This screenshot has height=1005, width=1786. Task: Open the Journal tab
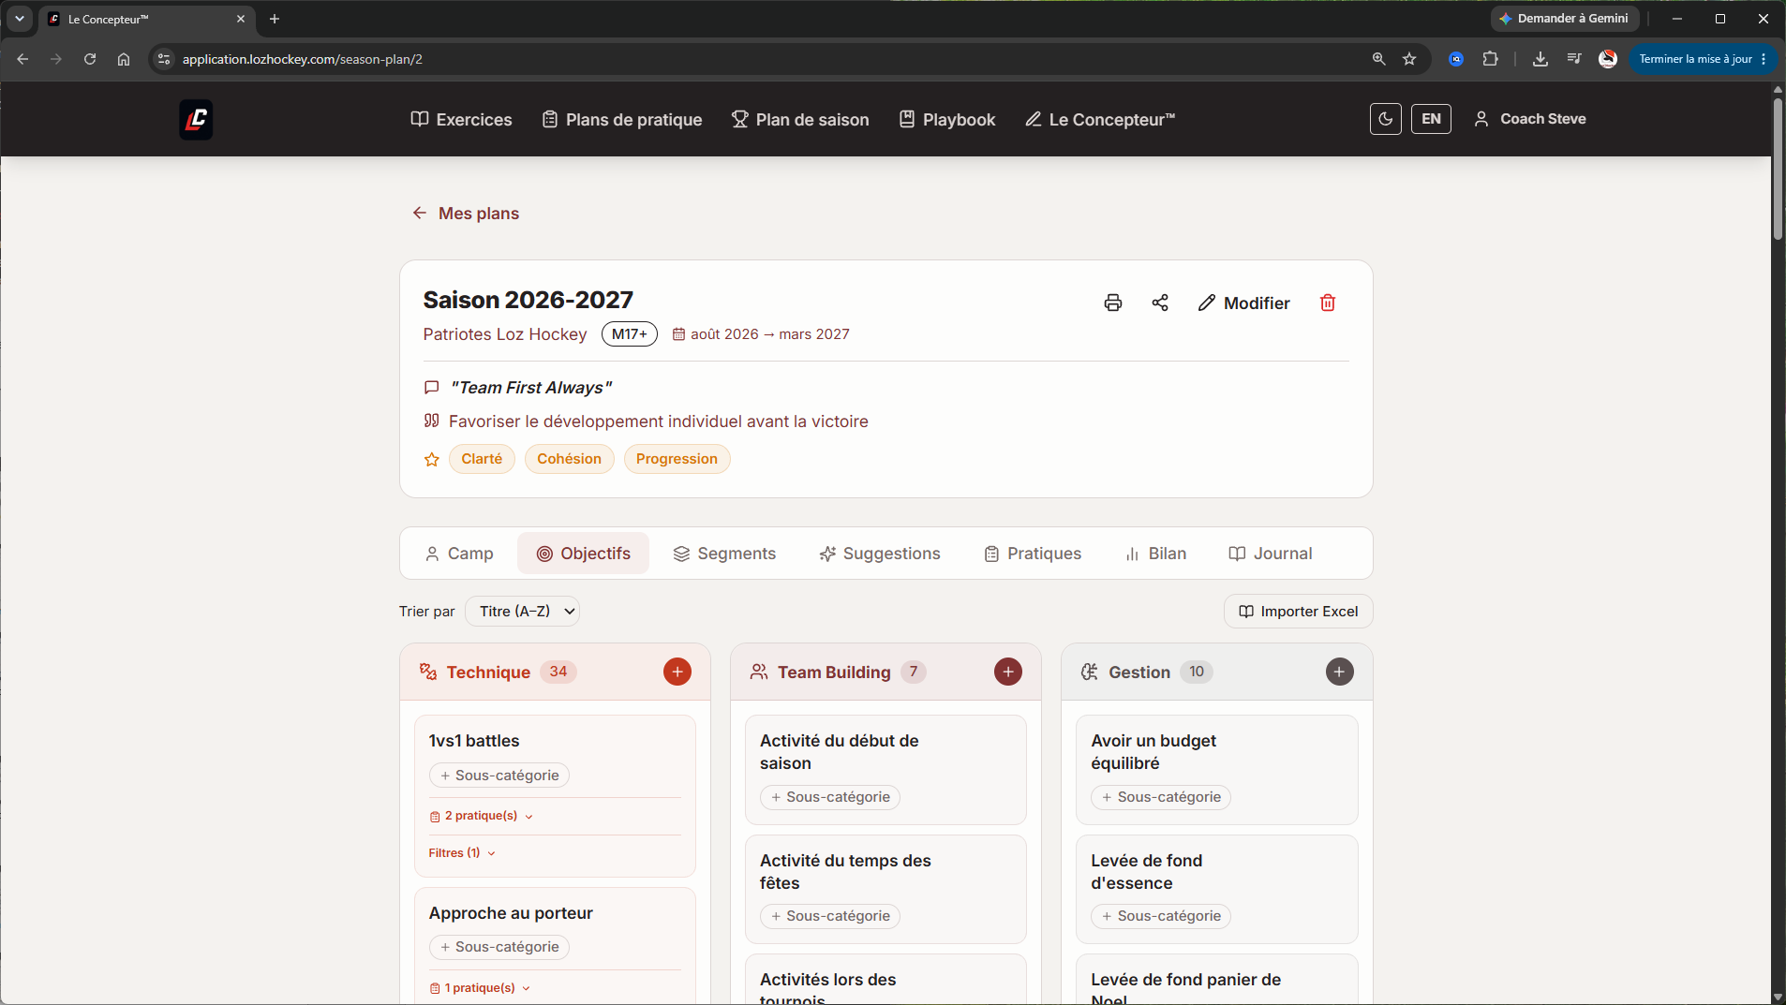pos(1270,554)
